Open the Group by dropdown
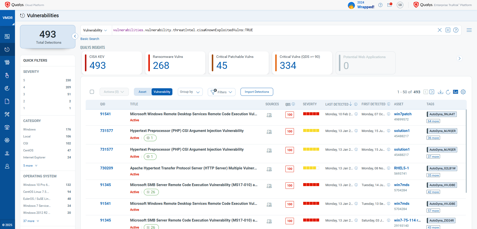The height and width of the screenshot is (229, 477). tap(190, 92)
